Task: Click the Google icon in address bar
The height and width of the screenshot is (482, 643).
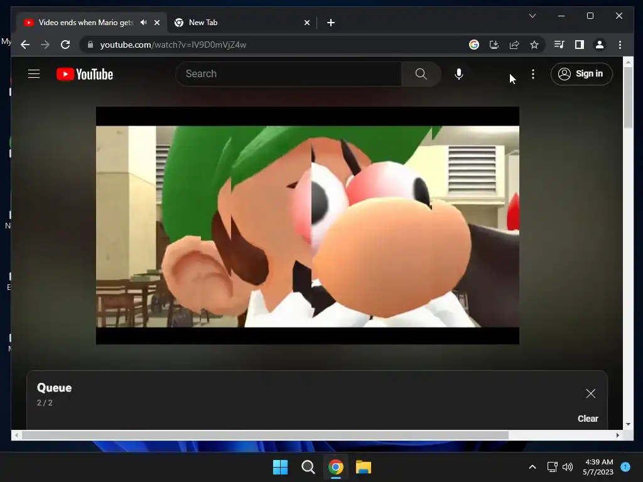Action: click(x=473, y=45)
